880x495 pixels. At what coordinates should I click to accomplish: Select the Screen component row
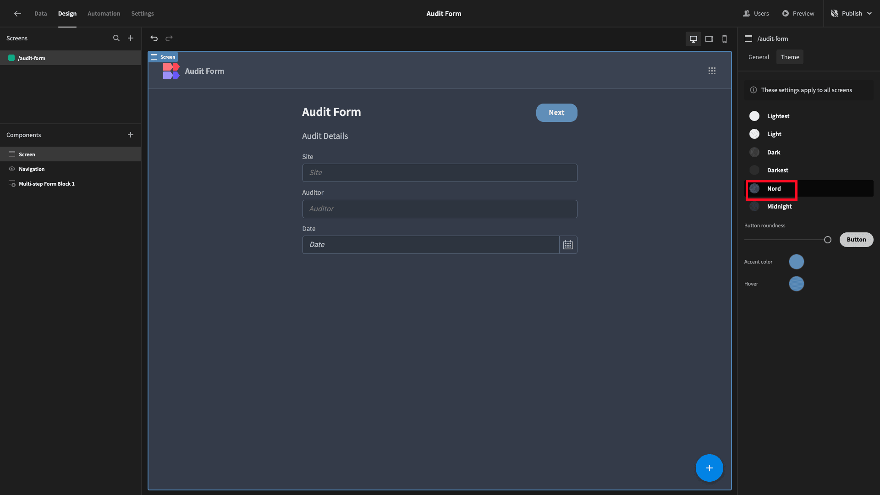[71, 154]
